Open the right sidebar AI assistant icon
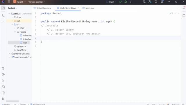The width and height of the screenshot is (186, 105). coord(184,16)
